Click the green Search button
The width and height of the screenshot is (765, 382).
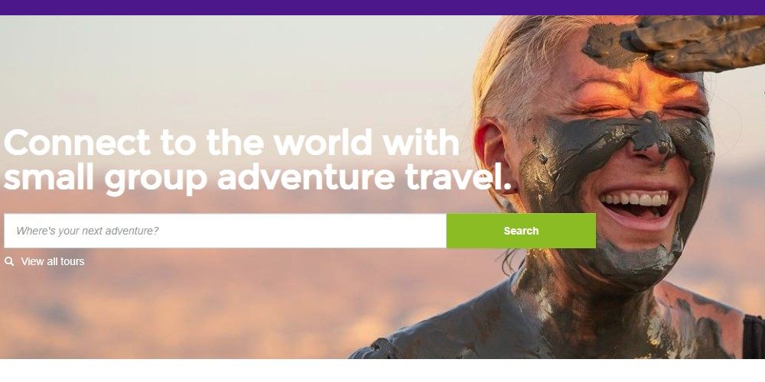click(521, 231)
